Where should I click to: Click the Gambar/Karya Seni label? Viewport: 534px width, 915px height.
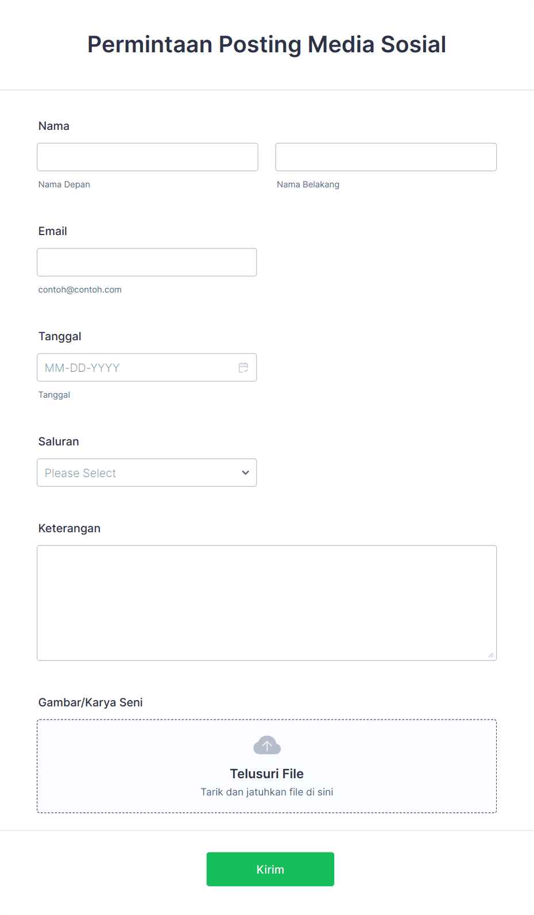pos(91,702)
